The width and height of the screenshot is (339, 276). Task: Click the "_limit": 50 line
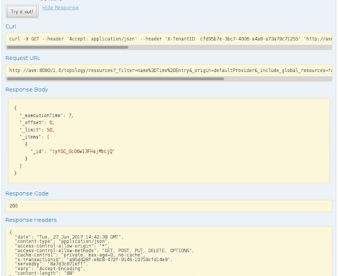coord(37,130)
